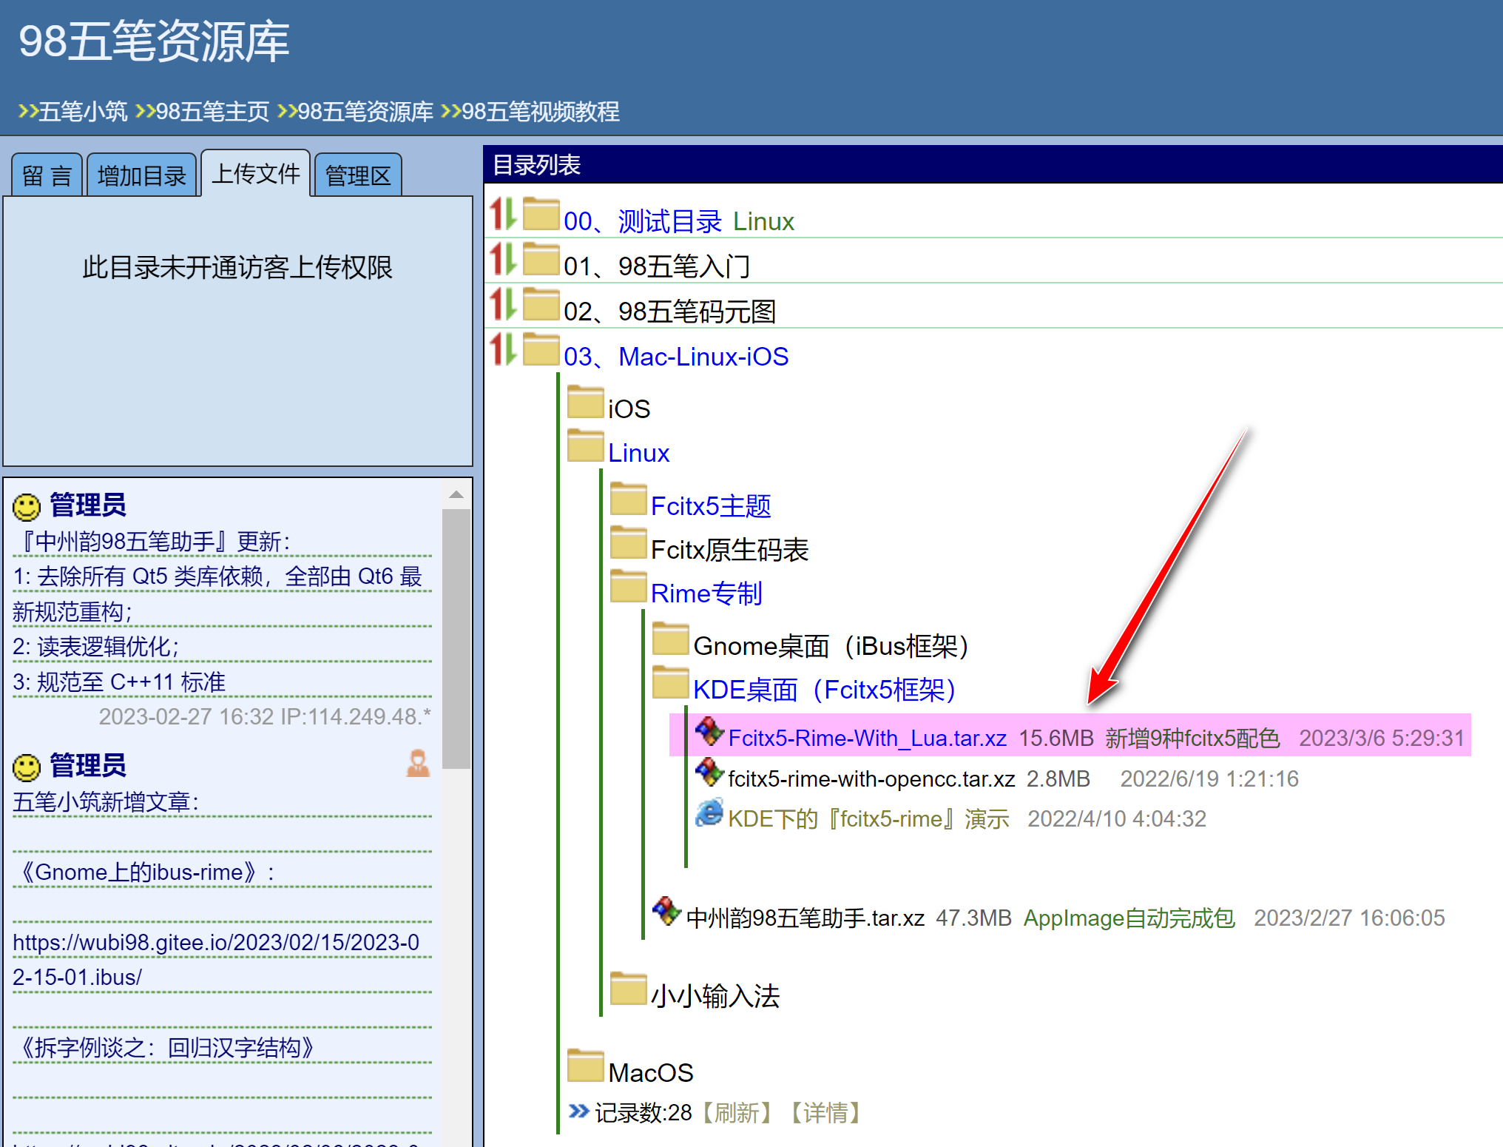The image size is (1503, 1147).
Task: Select the 上传文件 tab
Action: [255, 173]
